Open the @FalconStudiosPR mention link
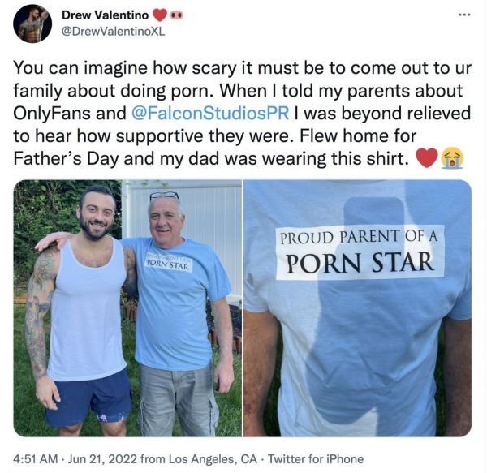 point(210,113)
